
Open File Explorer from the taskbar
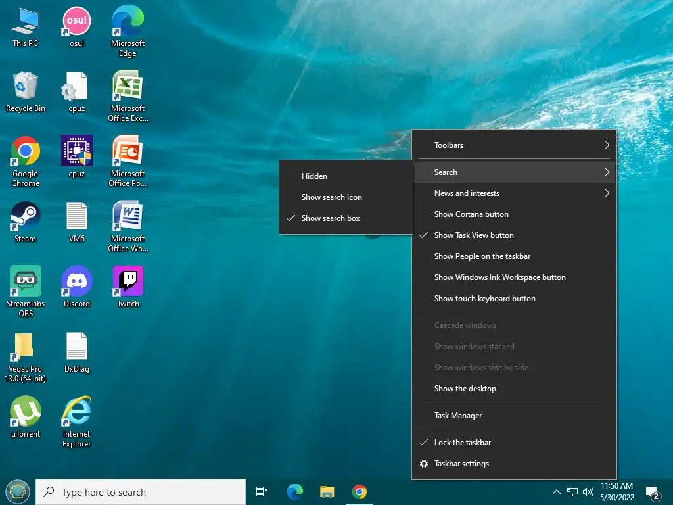point(327,492)
